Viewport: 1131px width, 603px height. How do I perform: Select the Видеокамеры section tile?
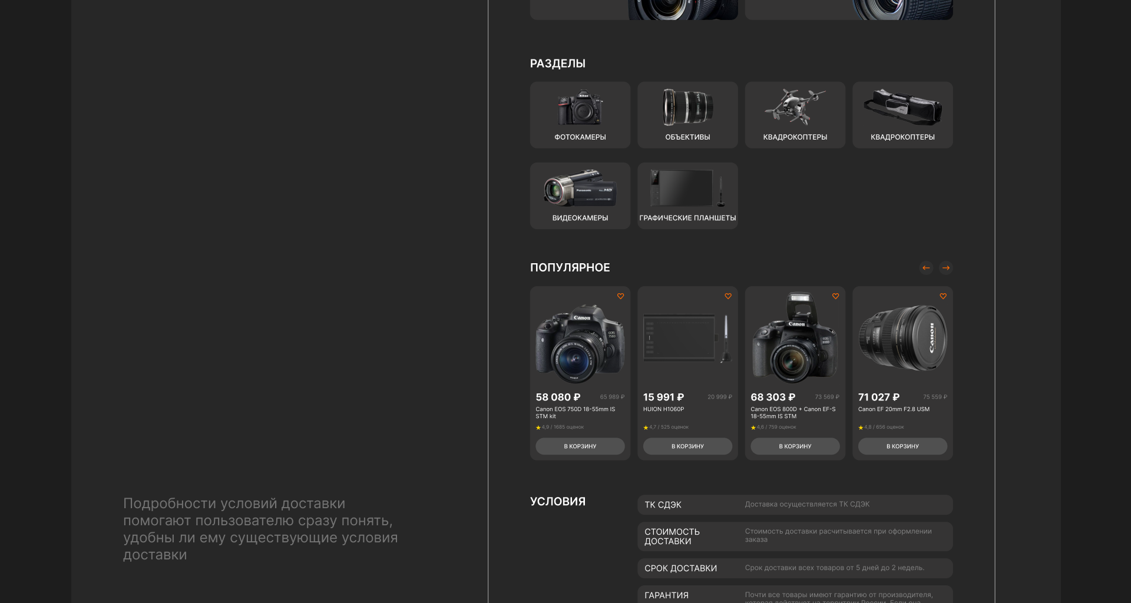[580, 196]
